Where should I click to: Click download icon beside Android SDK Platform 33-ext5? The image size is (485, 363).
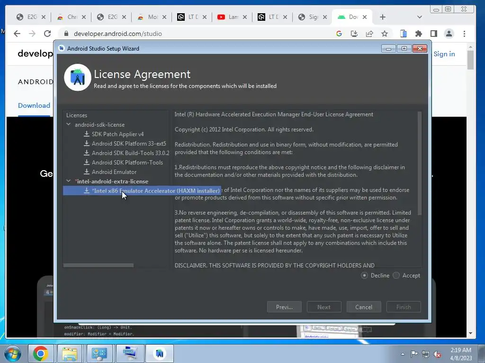(x=87, y=143)
